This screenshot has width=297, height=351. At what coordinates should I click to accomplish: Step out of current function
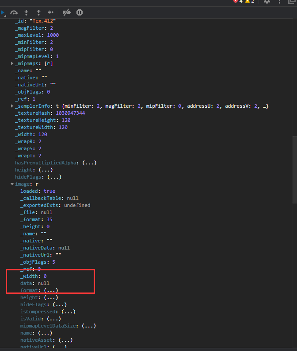pyautogui.click(x=38, y=12)
